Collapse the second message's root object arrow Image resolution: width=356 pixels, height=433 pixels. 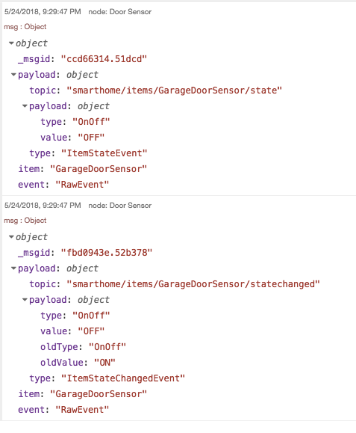tap(11, 236)
